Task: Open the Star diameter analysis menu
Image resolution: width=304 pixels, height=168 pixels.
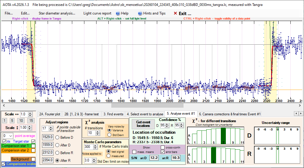Action: pos(57,13)
